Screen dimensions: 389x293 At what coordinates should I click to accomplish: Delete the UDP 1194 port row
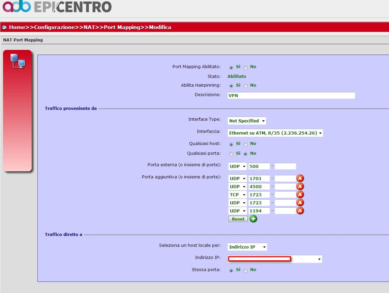click(x=300, y=211)
